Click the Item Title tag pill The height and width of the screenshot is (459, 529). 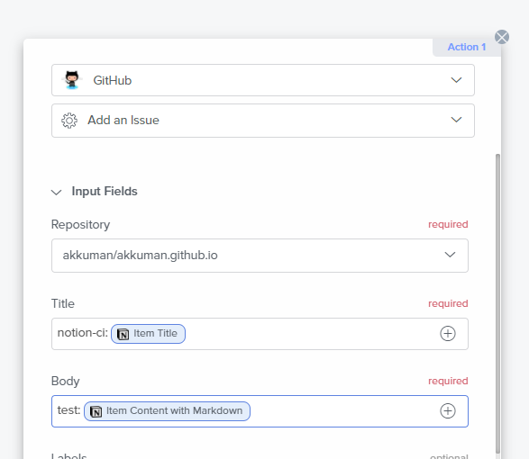click(148, 334)
